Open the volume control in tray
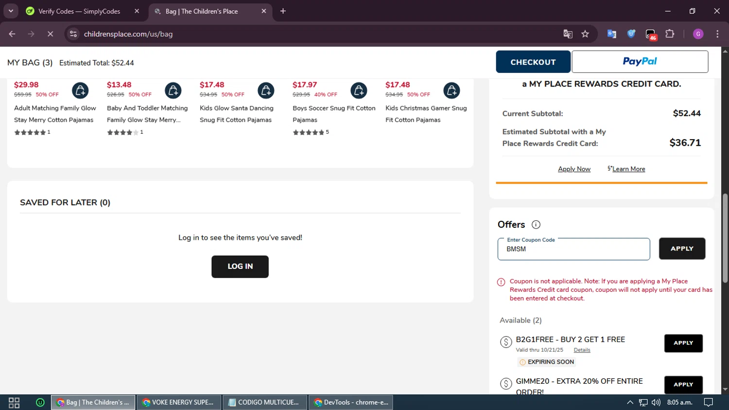Viewport: 729px width, 410px height. pos(656,402)
